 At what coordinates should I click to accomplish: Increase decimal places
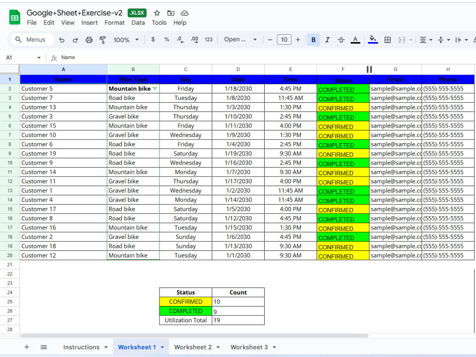(x=194, y=40)
